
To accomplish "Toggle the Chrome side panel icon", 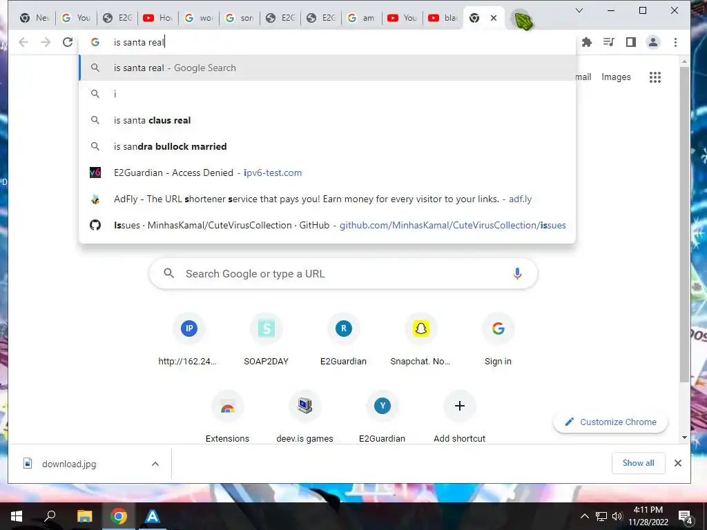I will pyautogui.click(x=631, y=42).
